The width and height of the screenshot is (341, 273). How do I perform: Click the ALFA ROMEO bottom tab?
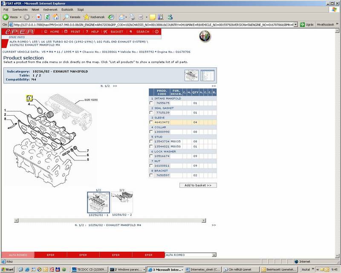coord(18,255)
